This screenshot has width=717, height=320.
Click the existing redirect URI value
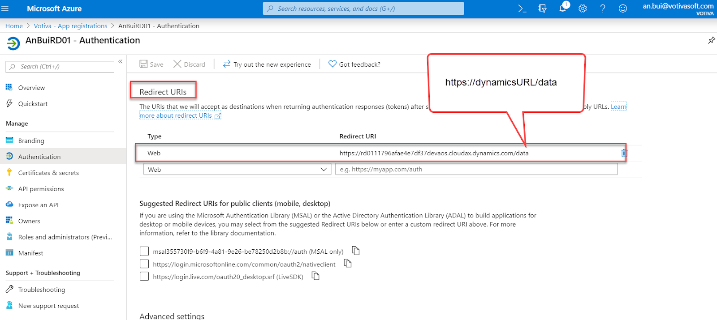coord(434,153)
